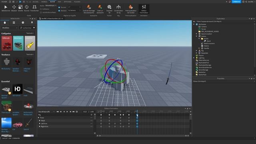Click the toolbox search filter icon

coord(34,28)
